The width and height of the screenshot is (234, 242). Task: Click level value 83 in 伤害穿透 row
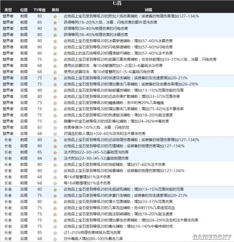click(x=40, y=127)
